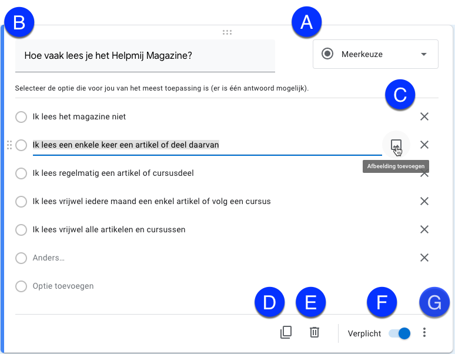Click the drag handle beside 'Ik lees een enkele keer'
The image size is (455, 354).
pyautogui.click(x=9, y=145)
